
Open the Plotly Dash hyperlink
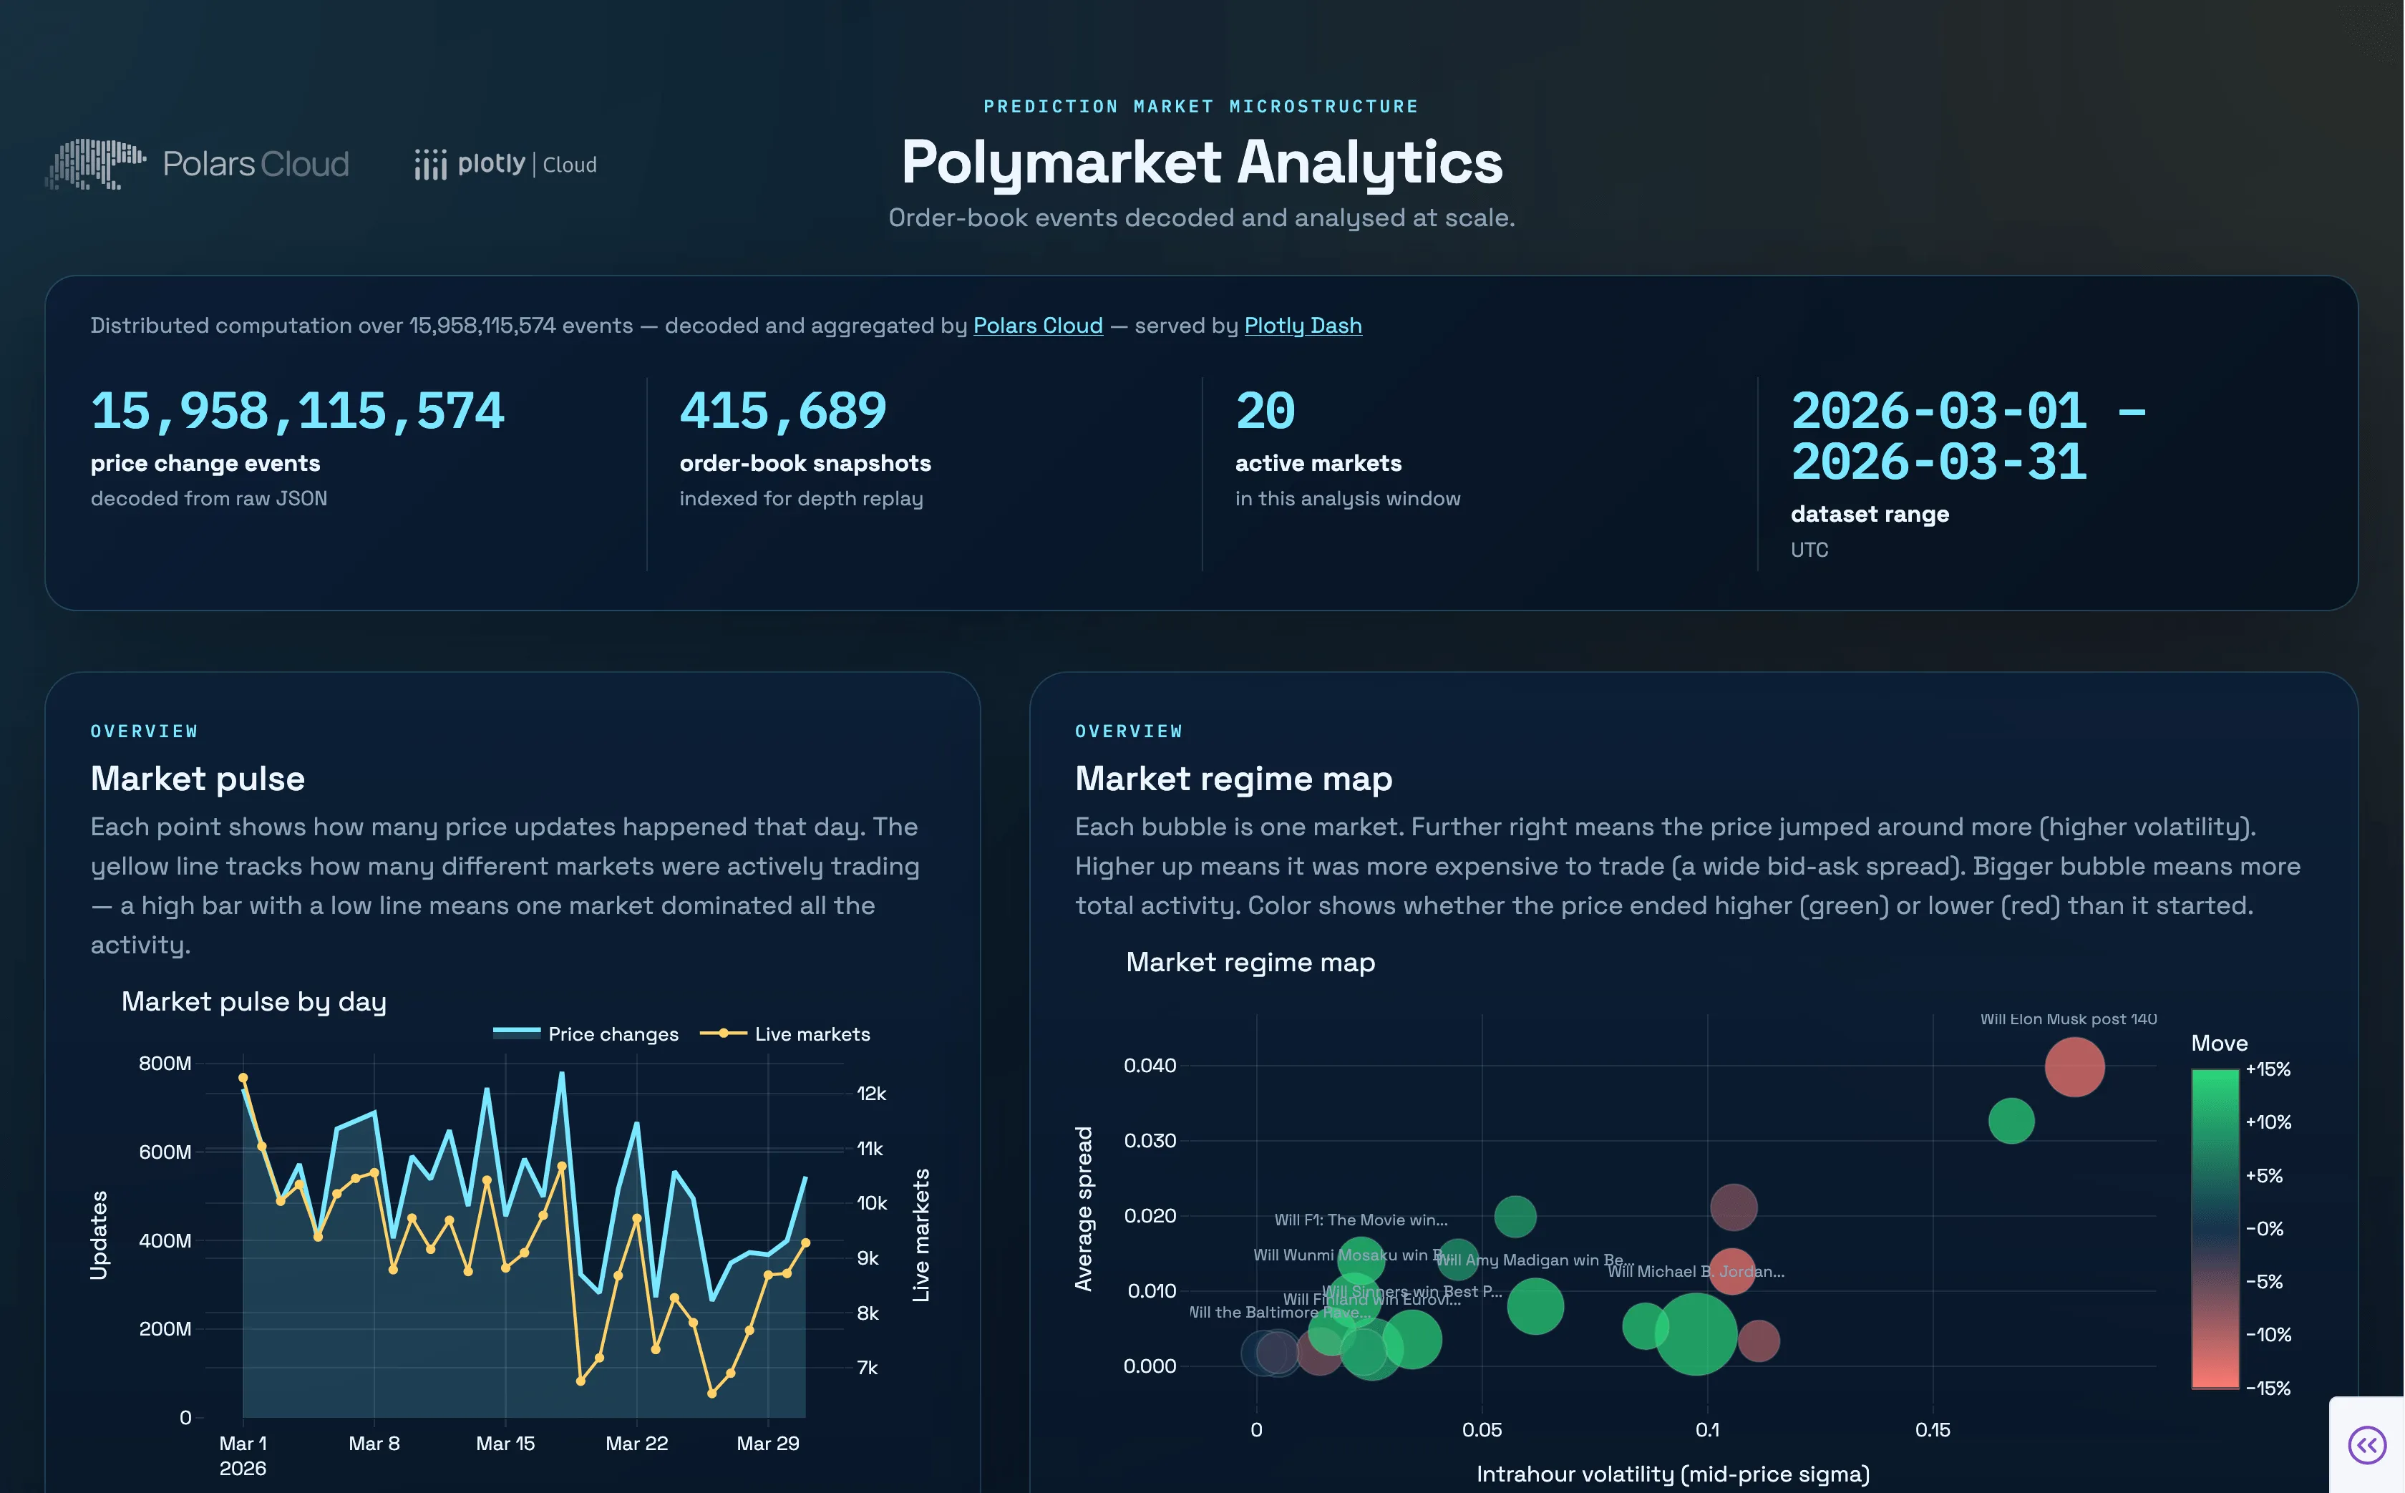click(x=1302, y=326)
